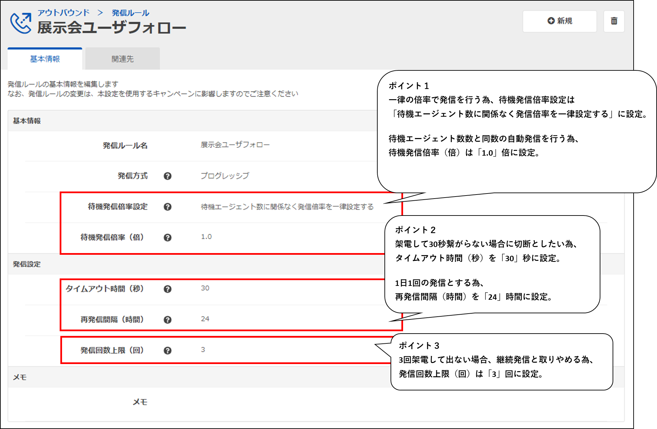Follow the アウトバウンド breadcrumb link
Image resolution: width=657 pixels, height=429 pixels.
[63, 13]
